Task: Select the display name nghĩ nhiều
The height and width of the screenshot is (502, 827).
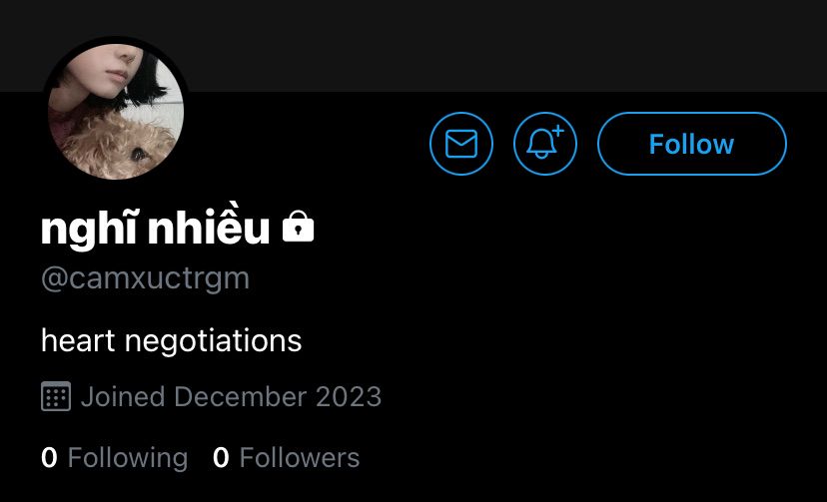Action: coord(155,228)
